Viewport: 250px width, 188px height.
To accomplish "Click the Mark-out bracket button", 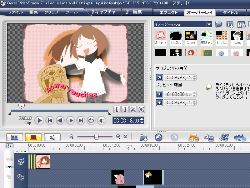I will (125, 109).
